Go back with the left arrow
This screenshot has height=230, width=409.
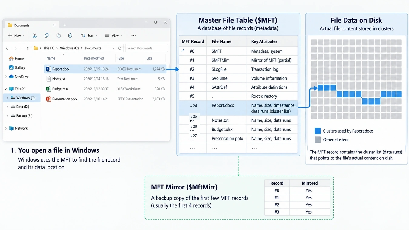pyautogui.click(x=8, y=48)
